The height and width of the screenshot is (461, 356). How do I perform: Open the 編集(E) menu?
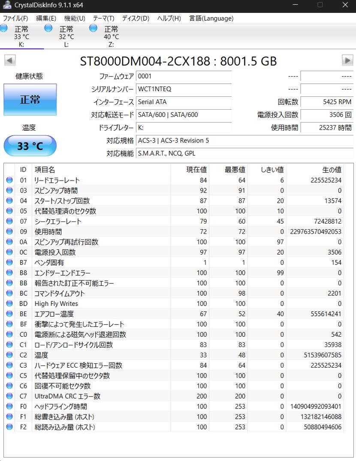click(46, 18)
